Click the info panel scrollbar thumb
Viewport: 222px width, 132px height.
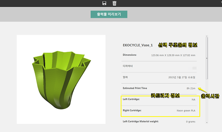tap(207, 58)
